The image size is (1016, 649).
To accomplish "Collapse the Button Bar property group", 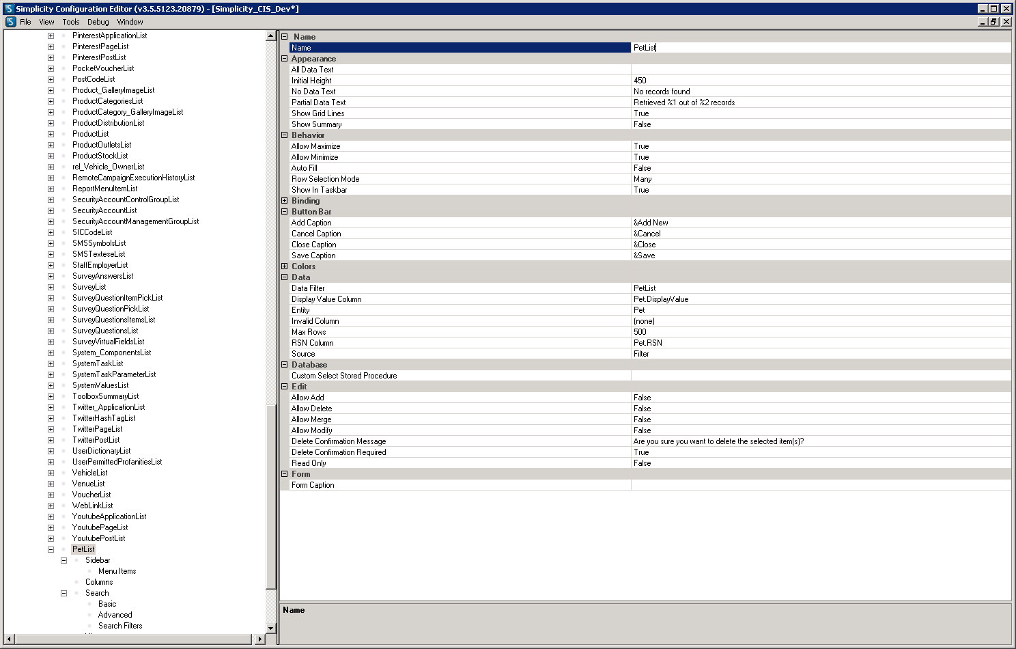I will [x=285, y=212].
